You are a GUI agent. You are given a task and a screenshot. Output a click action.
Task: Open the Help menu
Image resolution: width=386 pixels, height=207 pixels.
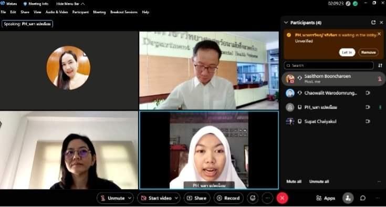coord(145,12)
